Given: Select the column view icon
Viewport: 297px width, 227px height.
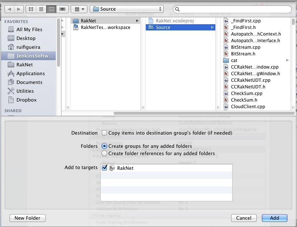Looking at the screenshot, I should tap(52, 9).
